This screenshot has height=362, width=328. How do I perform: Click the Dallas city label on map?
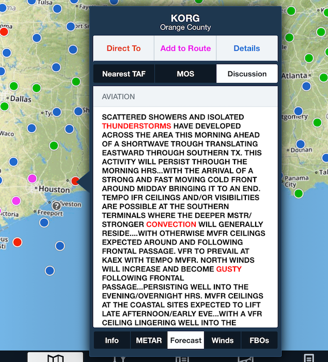pyautogui.click(x=21, y=99)
